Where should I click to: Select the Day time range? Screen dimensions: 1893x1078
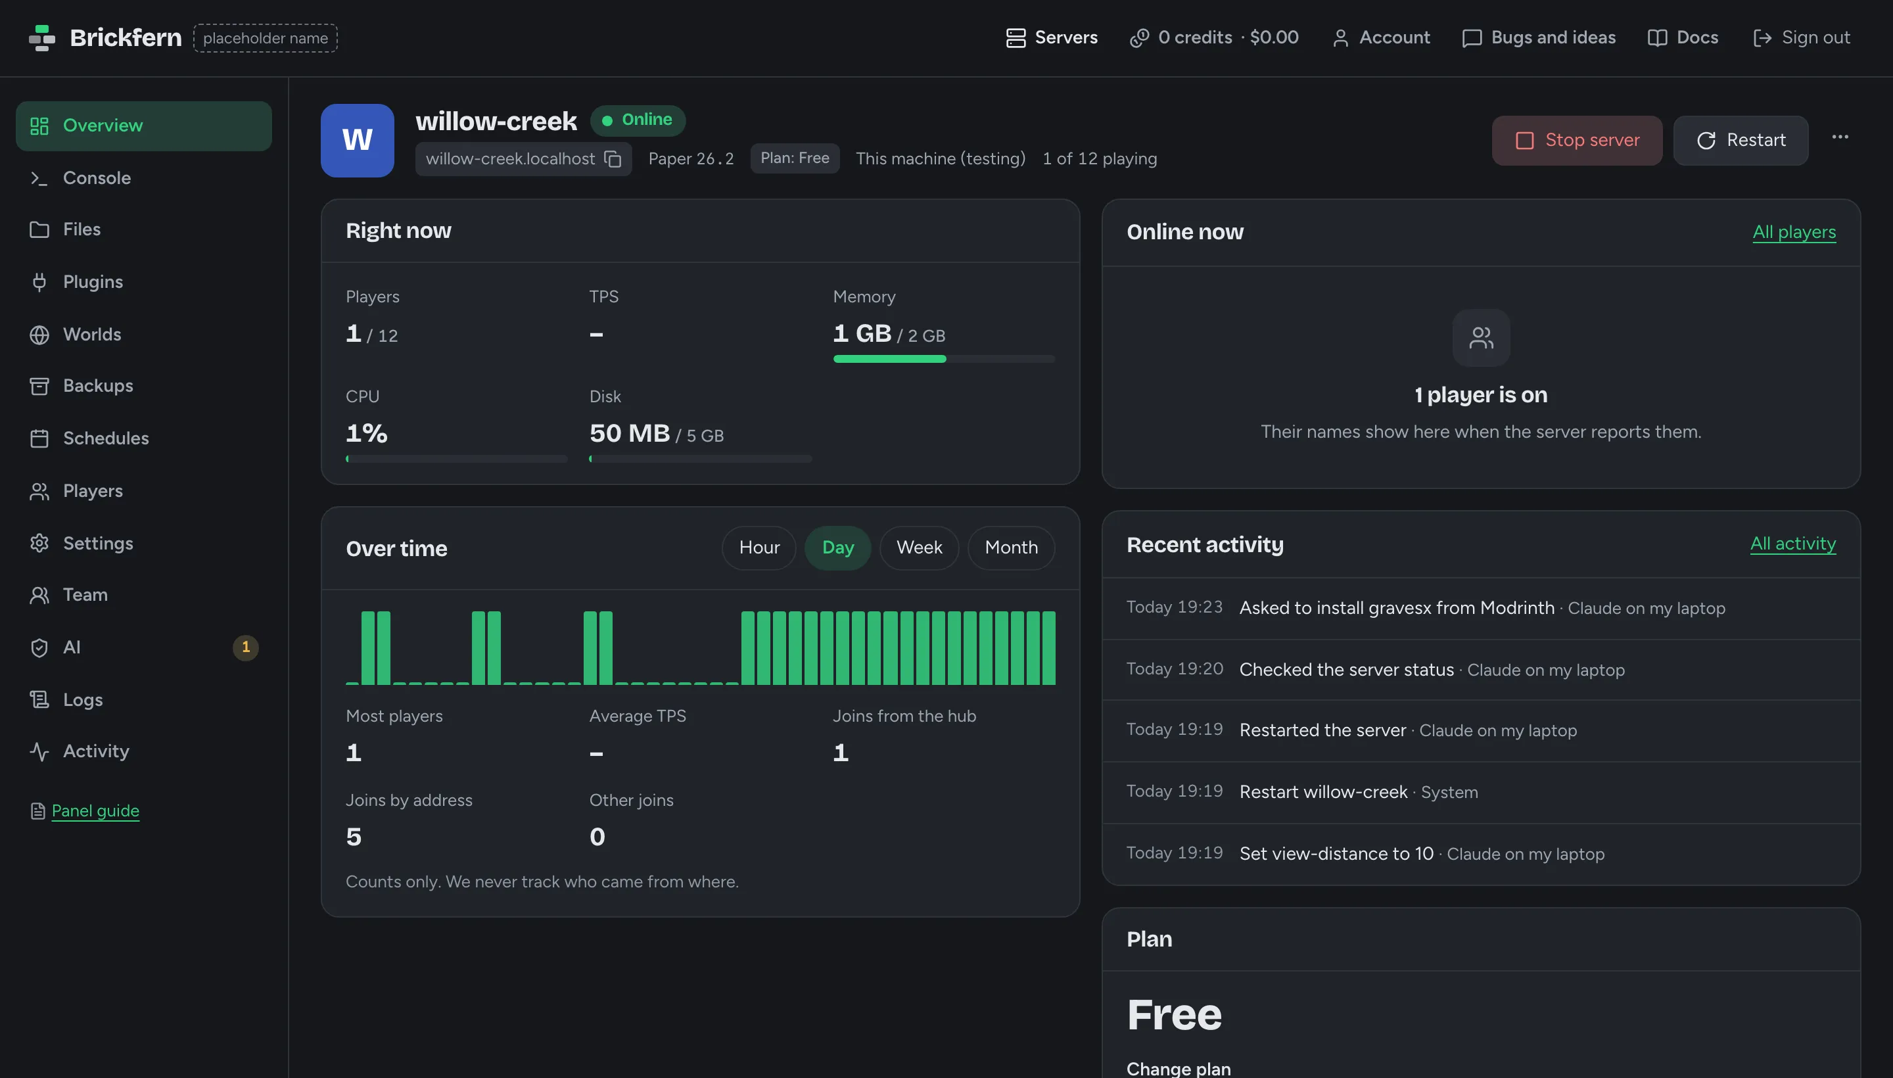click(x=837, y=548)
